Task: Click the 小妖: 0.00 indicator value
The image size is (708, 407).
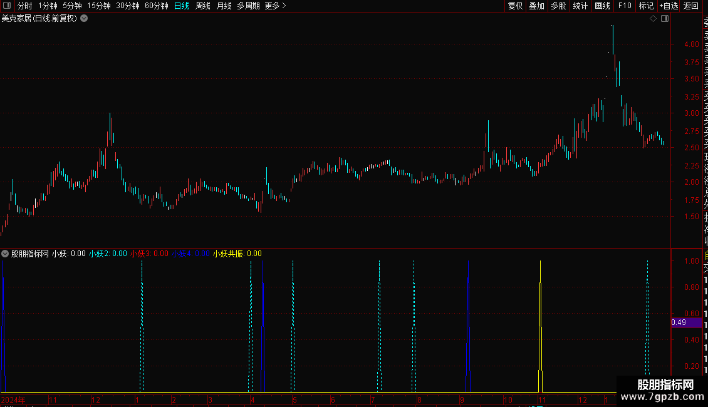Action: [69, 254]
